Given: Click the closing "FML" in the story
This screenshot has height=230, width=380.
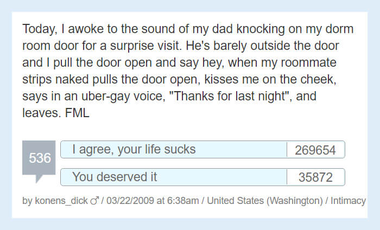Looking at the screenshot, I should point(77,113).
